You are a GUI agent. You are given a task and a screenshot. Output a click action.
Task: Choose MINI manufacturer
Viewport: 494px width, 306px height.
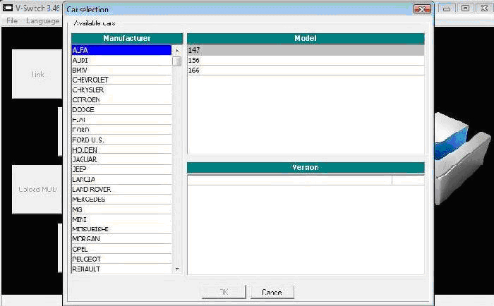click(121, 219)
